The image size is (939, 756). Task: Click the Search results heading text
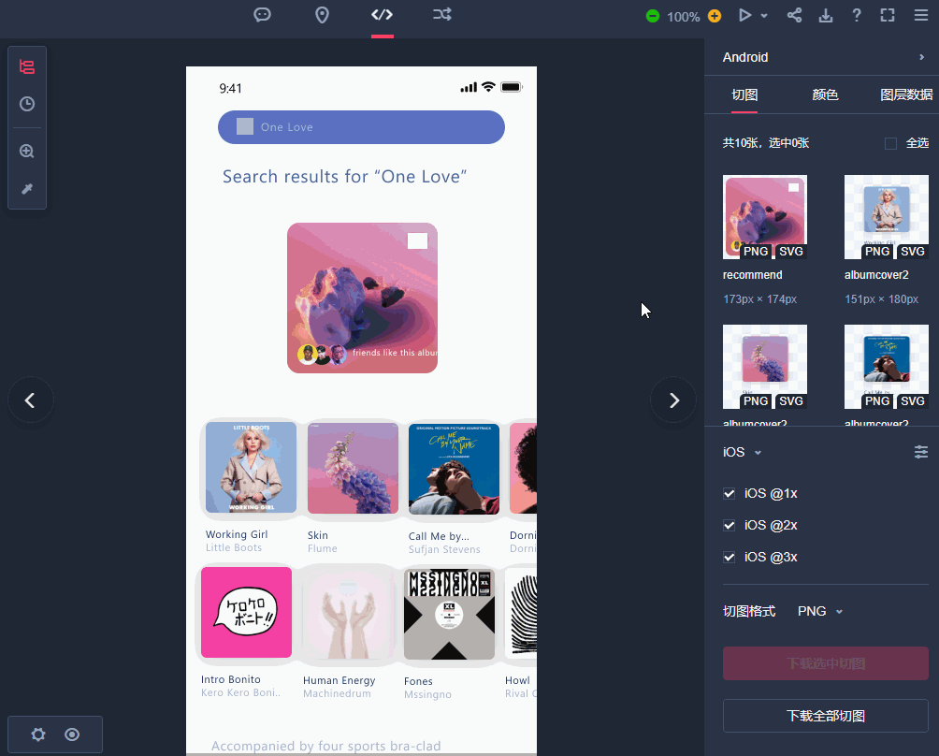tap(344, 177)
